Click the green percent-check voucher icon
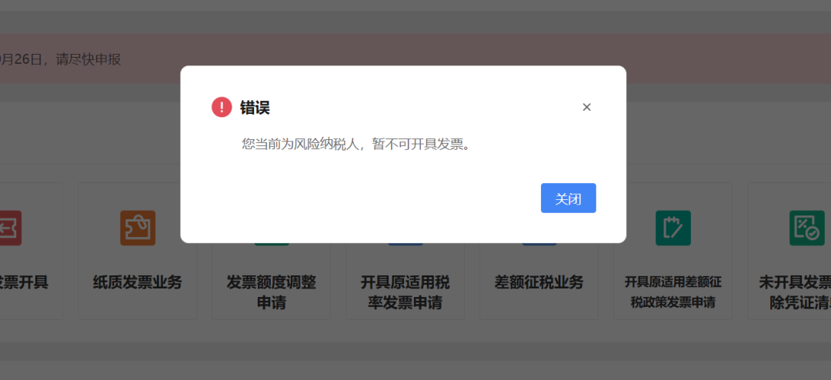 coord(806,228)
